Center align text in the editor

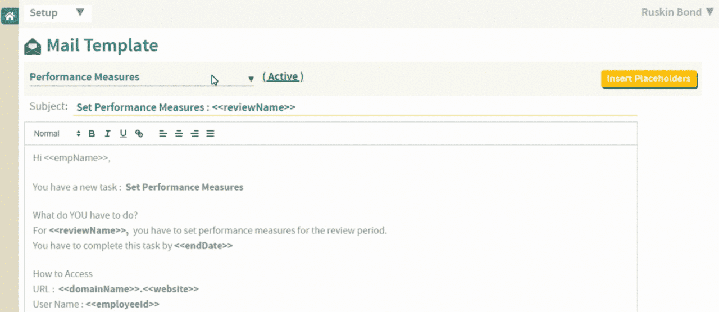tap(179, 134)
